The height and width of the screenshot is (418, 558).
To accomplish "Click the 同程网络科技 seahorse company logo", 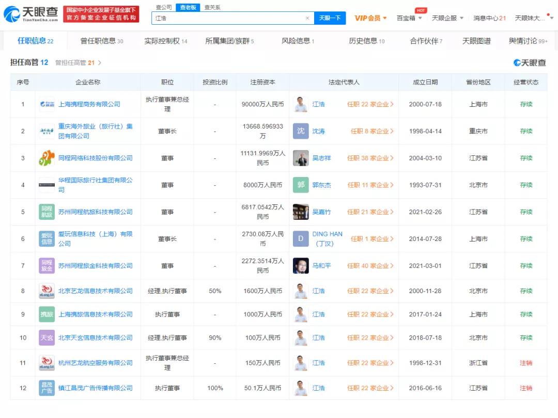I will click(47, 158).
